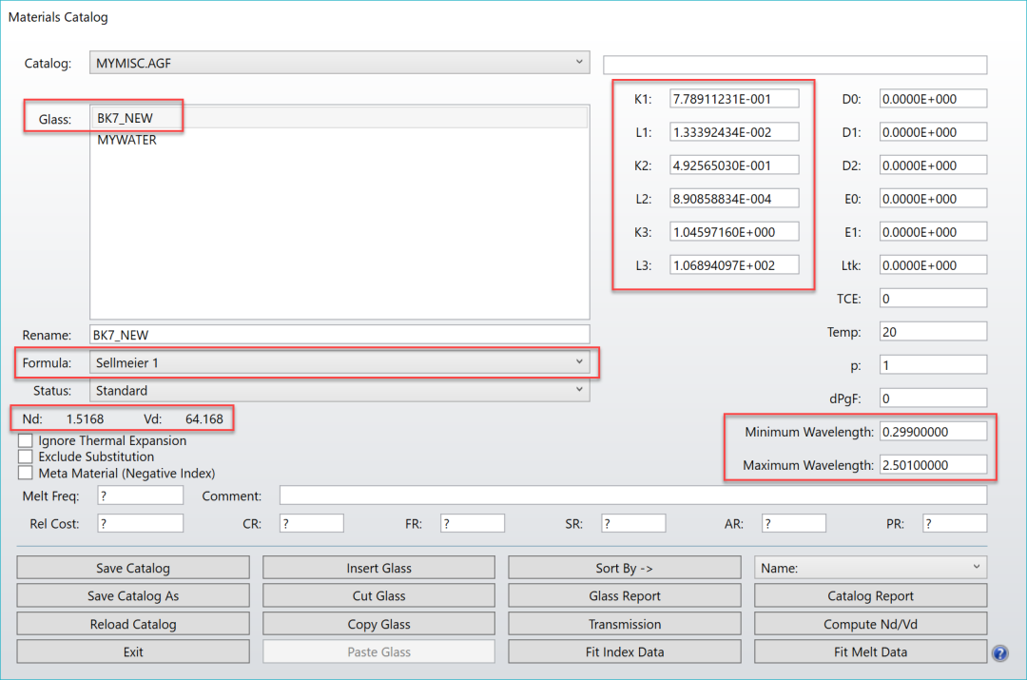Reload the catalog with Reload Catalog

(133, 624)
